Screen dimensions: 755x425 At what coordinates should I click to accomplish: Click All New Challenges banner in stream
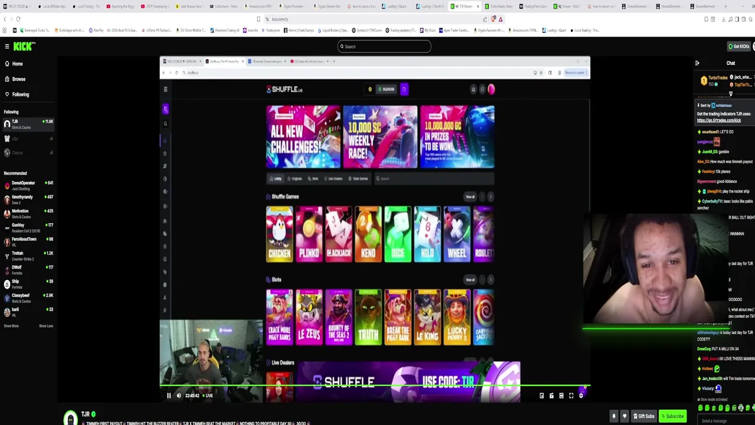tap(303, 137)
